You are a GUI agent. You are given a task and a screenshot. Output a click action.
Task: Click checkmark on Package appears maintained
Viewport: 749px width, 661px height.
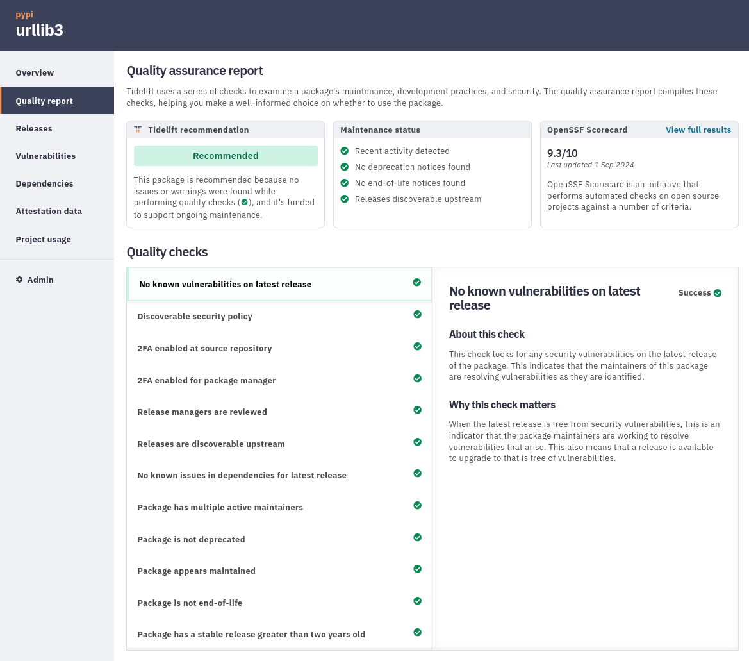tap(417, 569)
